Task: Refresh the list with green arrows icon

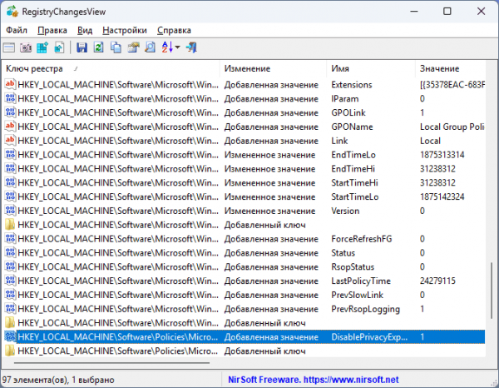Action: (x=99, y=47)
